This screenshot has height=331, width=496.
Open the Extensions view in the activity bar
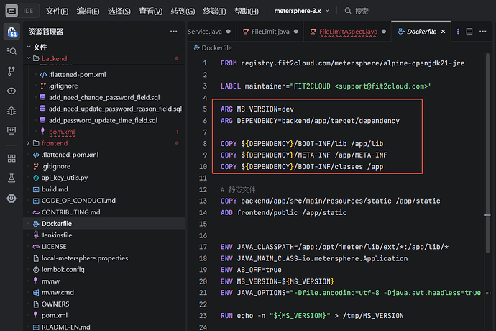(x=12, y=158)
